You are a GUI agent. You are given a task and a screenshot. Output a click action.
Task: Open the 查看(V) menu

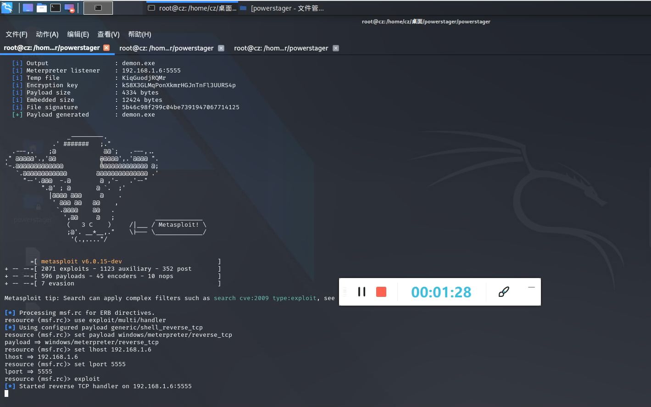coord(108,34)
